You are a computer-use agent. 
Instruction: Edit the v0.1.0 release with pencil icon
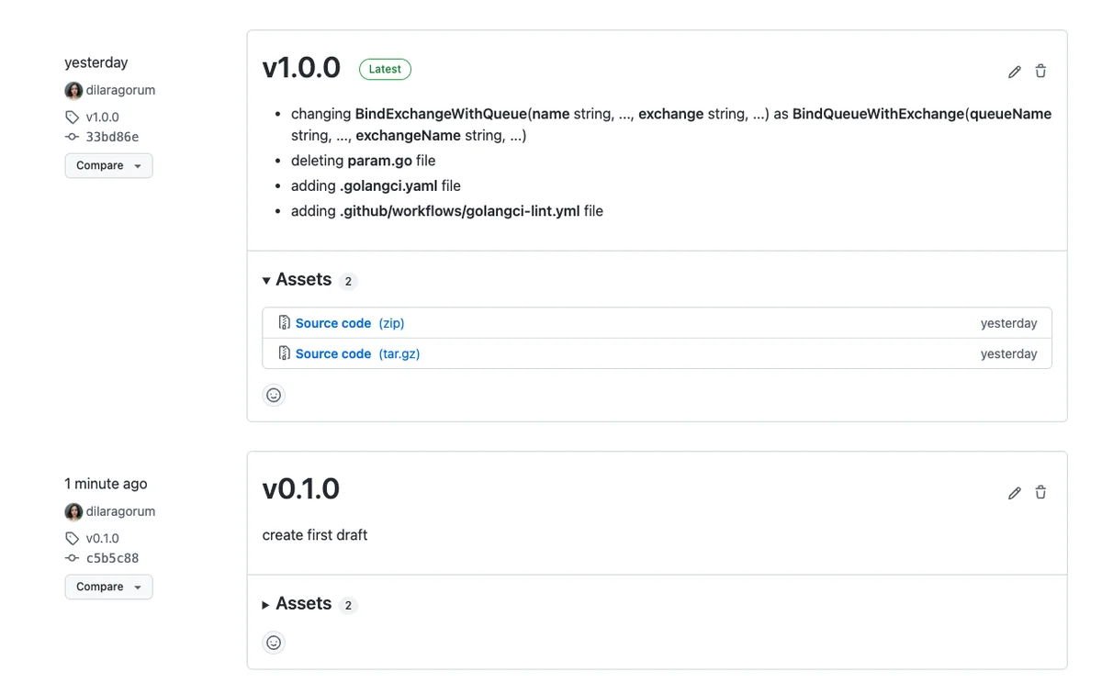point(1014,493)
